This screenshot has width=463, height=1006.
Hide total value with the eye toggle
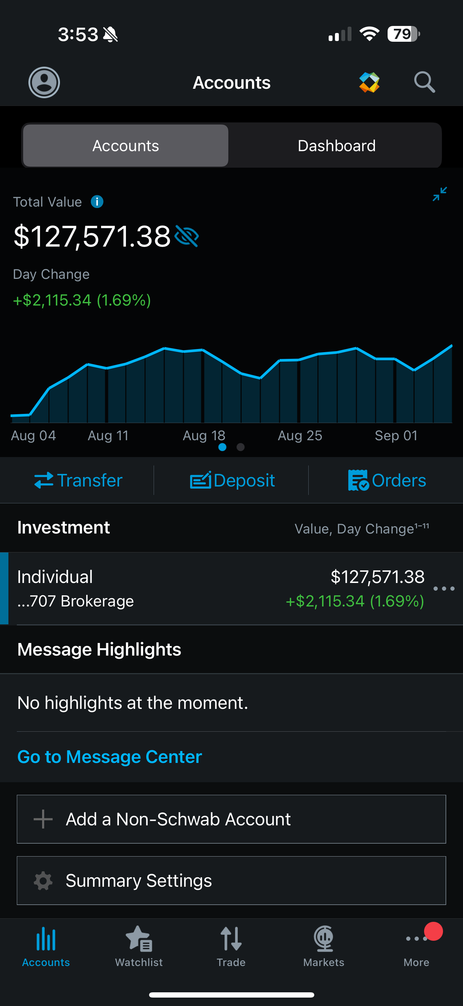pyautogui.click(x=187, y=236)
